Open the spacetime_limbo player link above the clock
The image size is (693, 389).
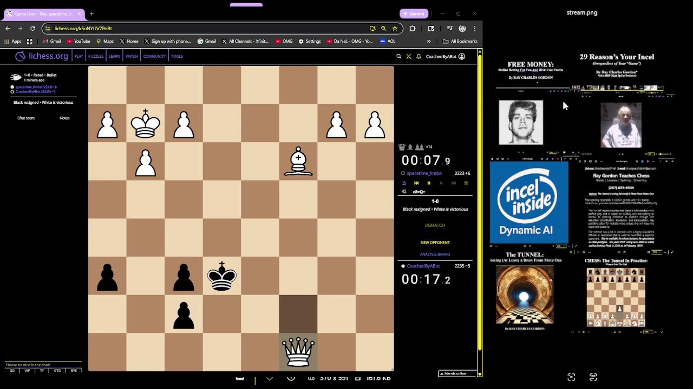pos(424,173)
